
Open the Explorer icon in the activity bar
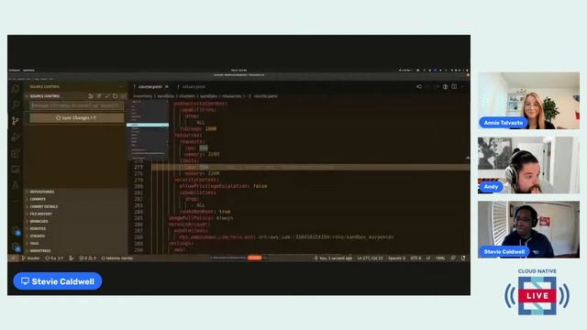point(16,89)
